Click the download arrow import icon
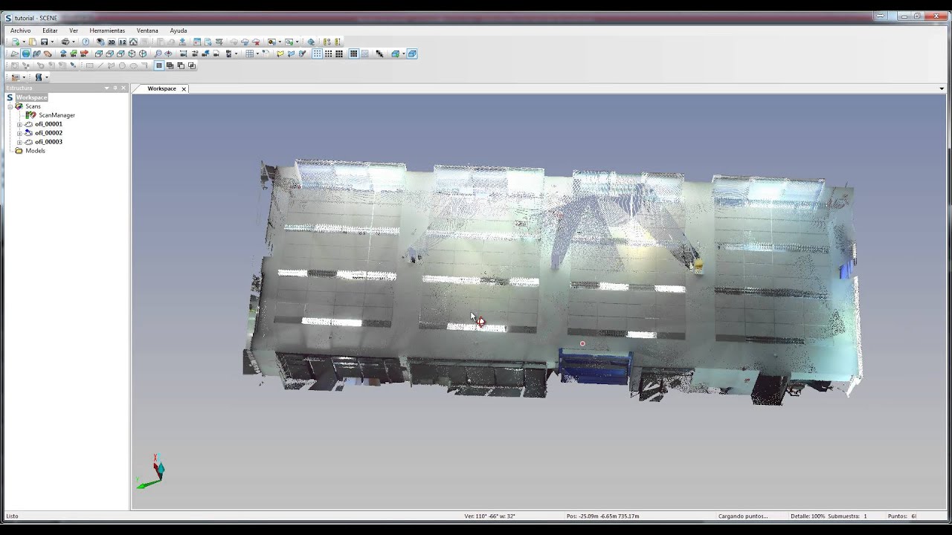The height and width of the screenshot is (535, 952). pos(182,42)
